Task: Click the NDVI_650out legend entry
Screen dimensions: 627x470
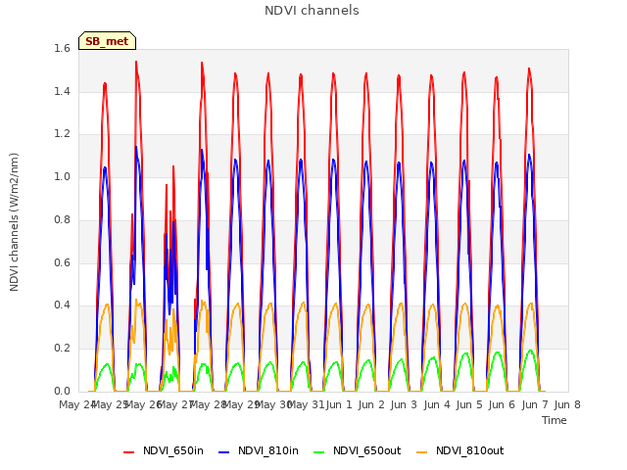Action: click(x=357, y=450)
